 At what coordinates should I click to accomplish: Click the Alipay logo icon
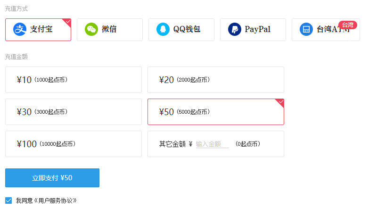20,30
